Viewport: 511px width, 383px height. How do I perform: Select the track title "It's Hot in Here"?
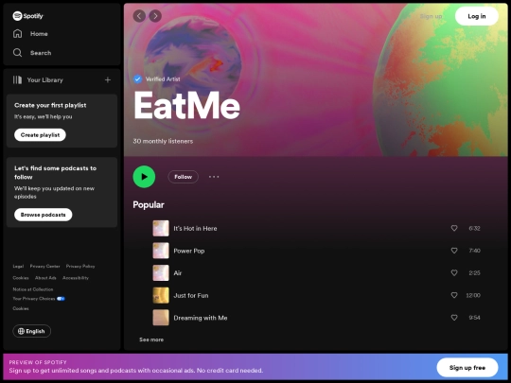point(195,228)
